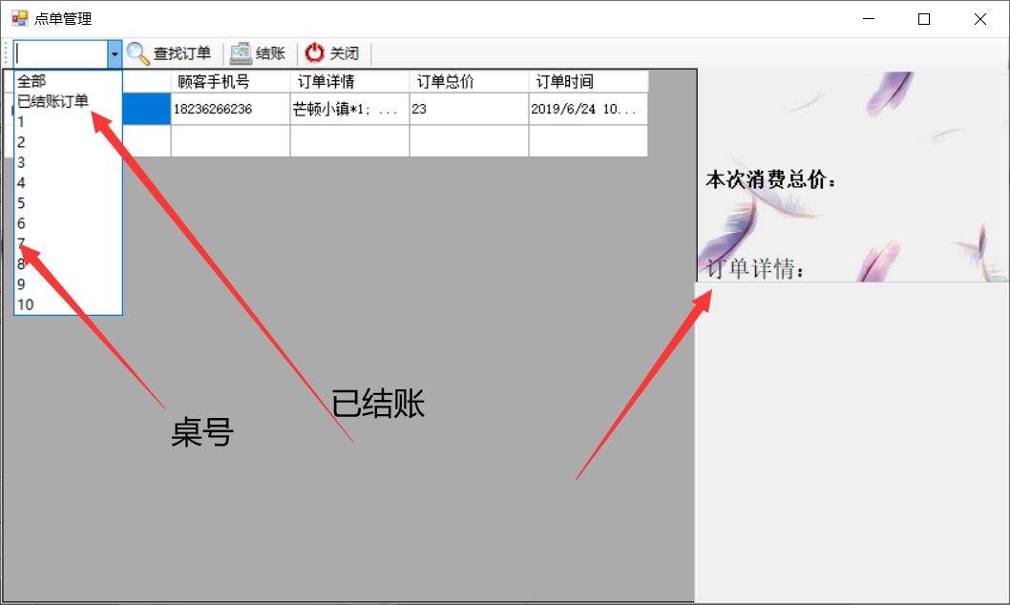Select order time cell 2019/6/24
Viewport: 1010px width, 605px height.
point(588,109)
